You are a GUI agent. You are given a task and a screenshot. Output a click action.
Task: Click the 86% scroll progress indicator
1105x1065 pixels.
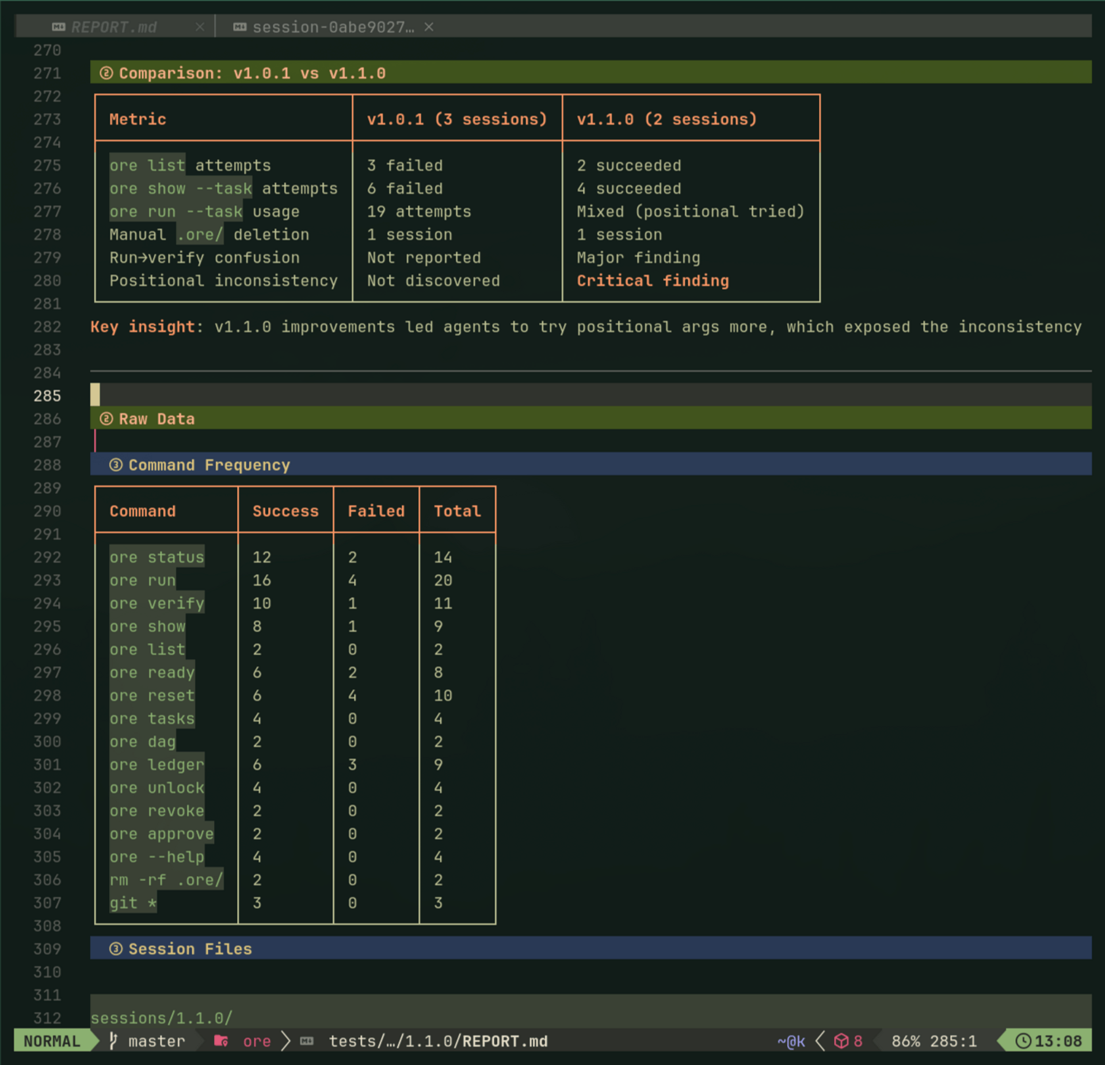tap(907, 1041)
